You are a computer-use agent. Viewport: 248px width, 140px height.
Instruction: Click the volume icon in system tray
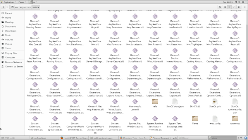tap(239, 2)
